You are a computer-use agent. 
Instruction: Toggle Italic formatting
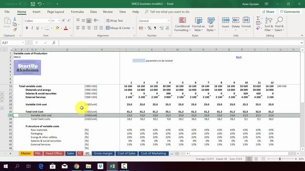point(32,28)
